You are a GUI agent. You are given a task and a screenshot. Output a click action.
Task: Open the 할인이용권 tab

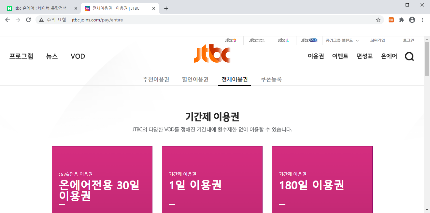click(195, 79)
